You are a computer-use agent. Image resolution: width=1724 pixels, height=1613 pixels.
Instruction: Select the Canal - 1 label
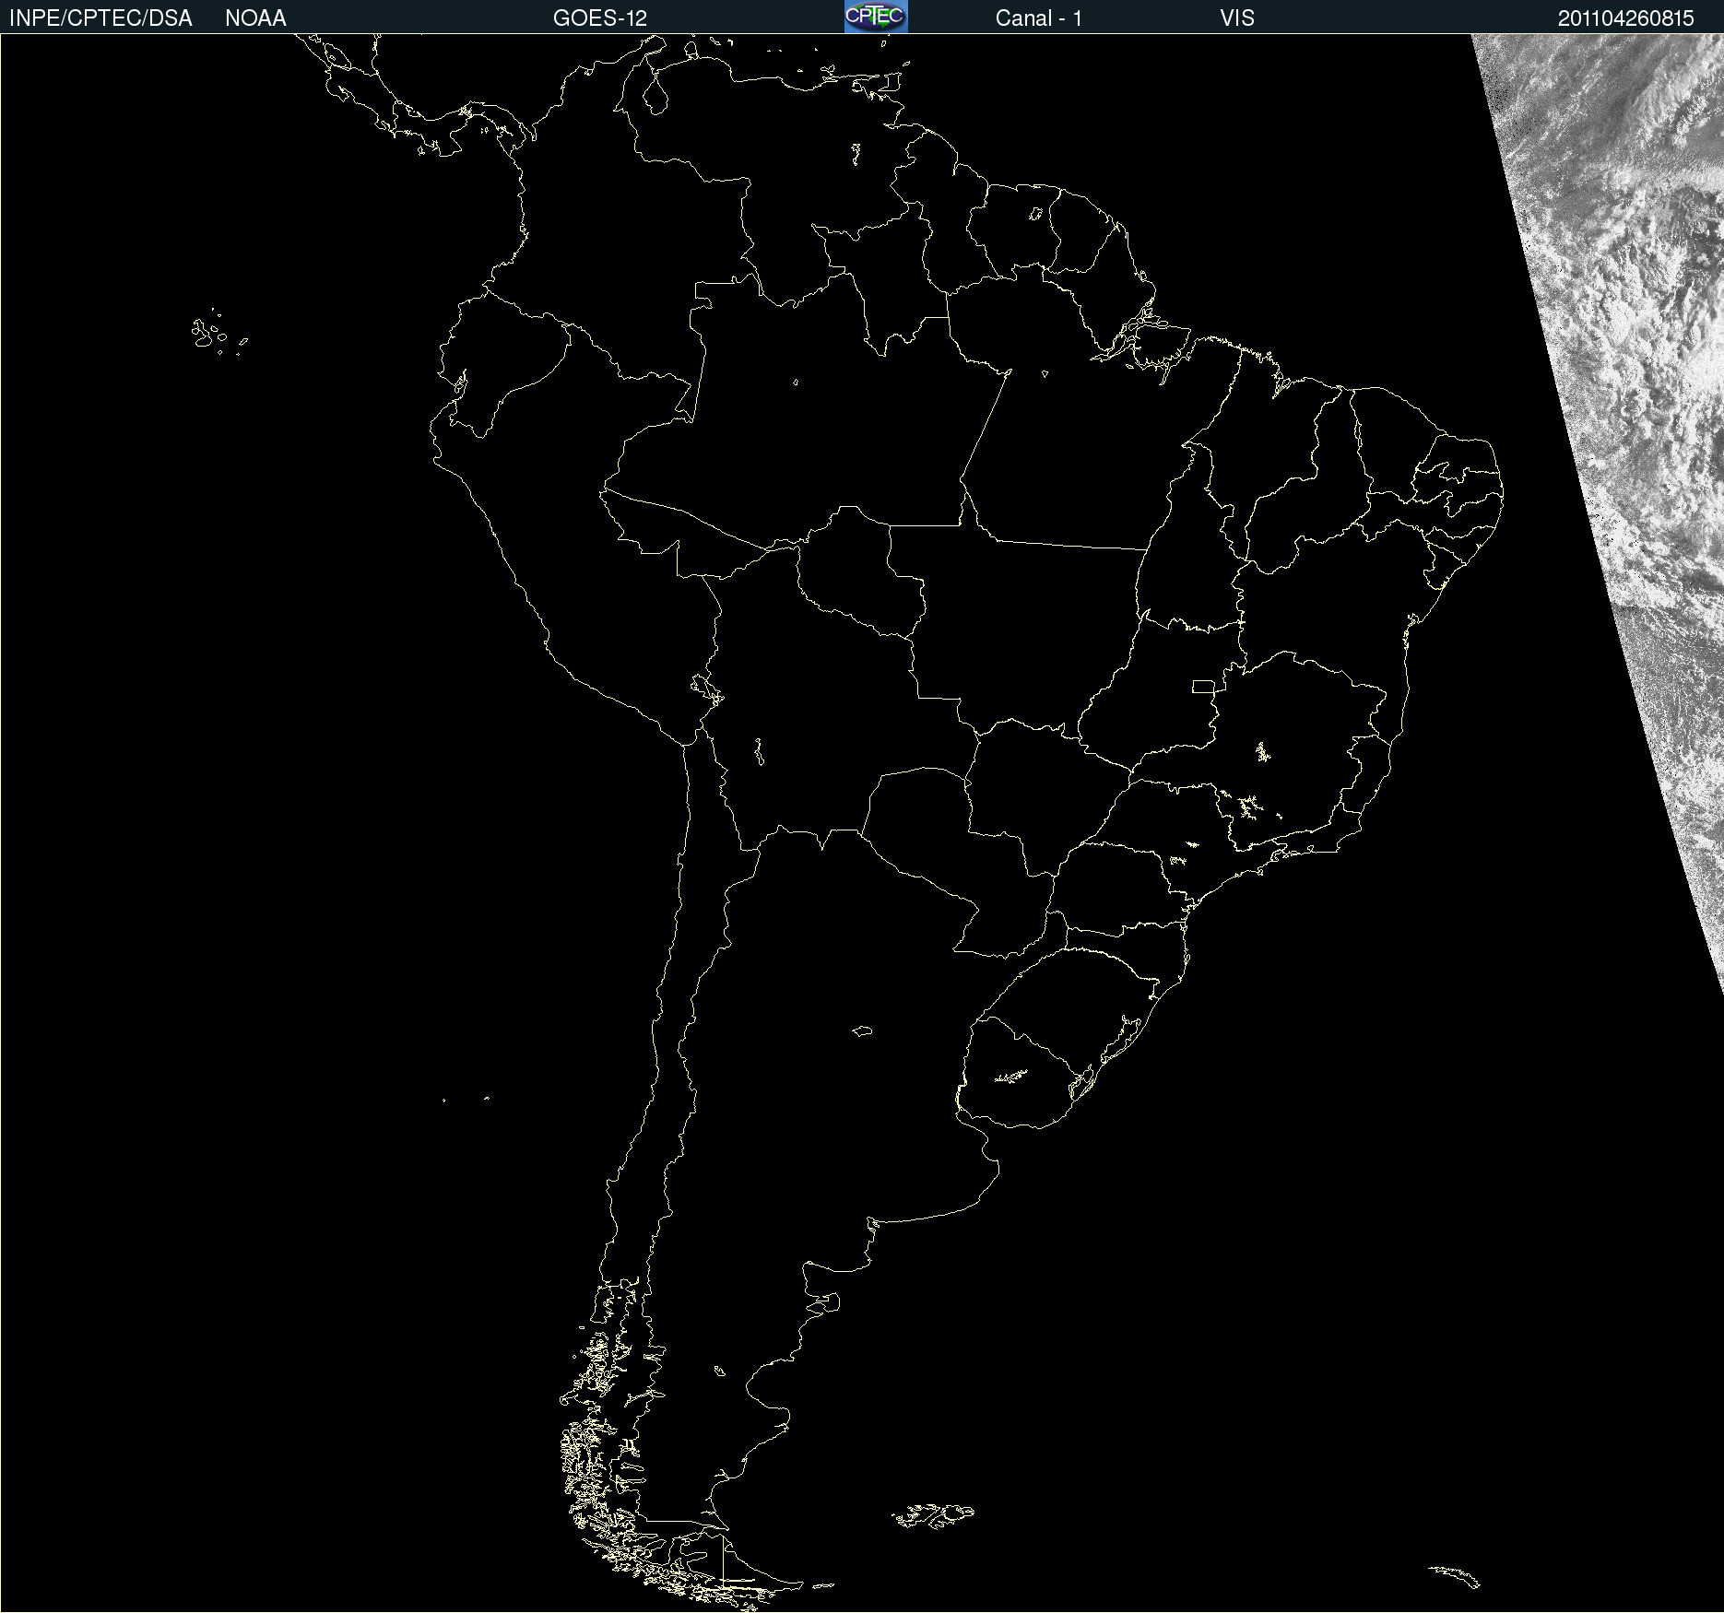[x=1039, y=18]
